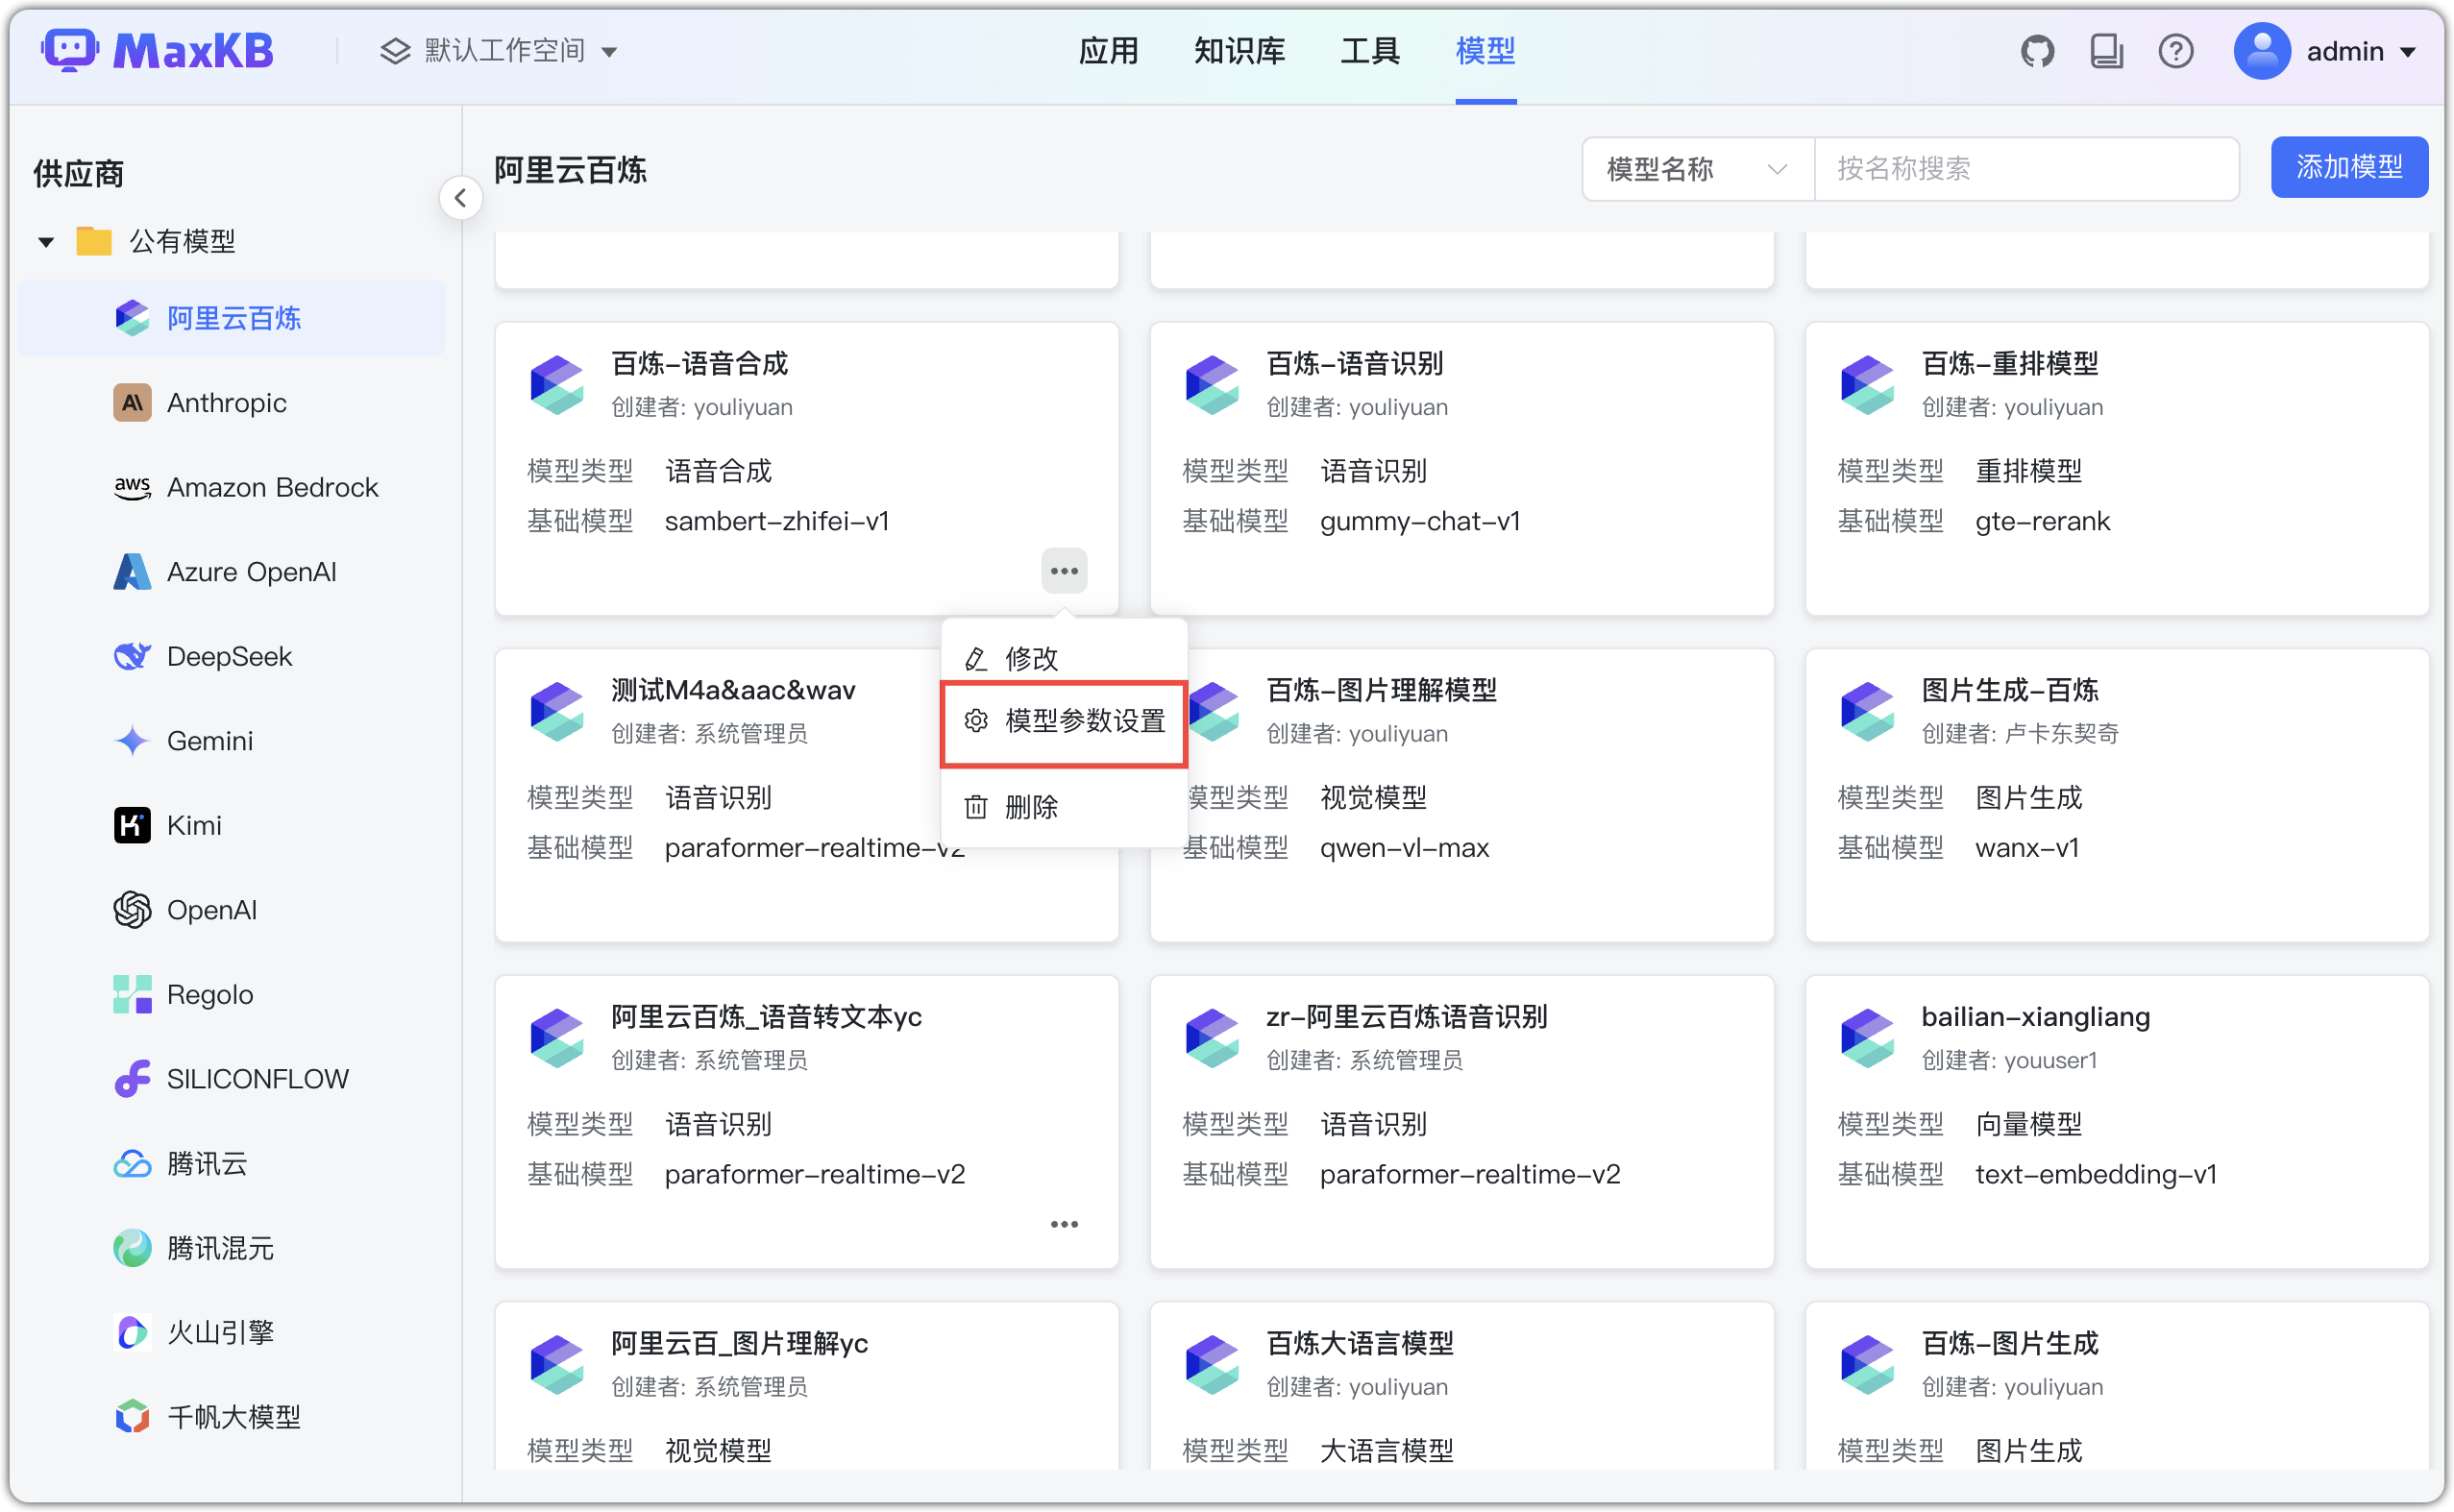
Task: Open the 百炼-语音识别 model card title
Action: coord(1354,364)
